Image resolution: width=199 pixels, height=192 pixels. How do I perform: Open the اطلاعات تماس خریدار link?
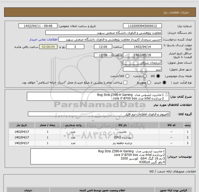[x=43, y=39]
